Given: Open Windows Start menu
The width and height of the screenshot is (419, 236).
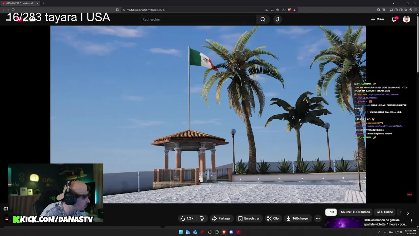Looking at the screenshot, I should [181, 232].
